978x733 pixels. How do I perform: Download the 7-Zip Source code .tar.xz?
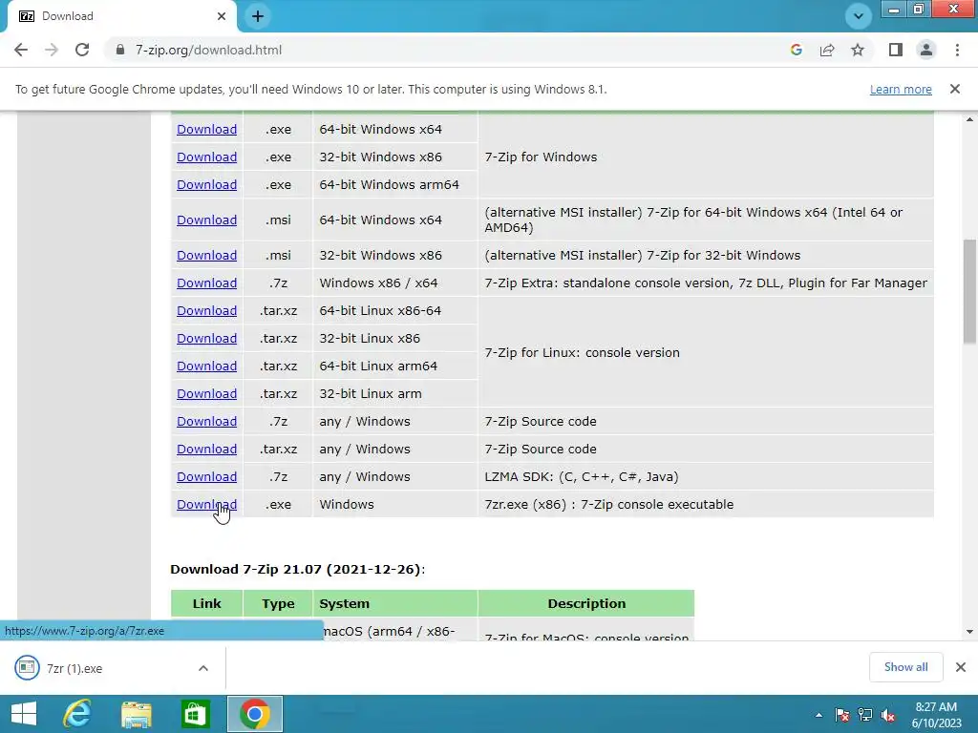click(206, 449)
